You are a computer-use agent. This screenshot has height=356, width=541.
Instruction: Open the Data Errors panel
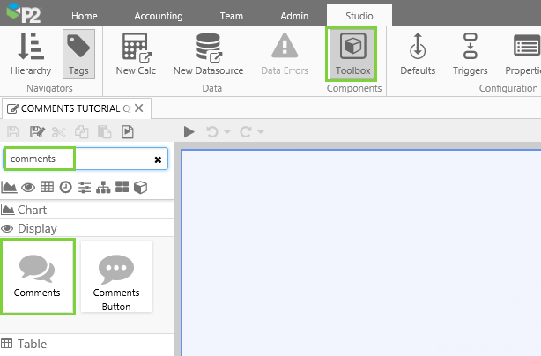point(285,54)
